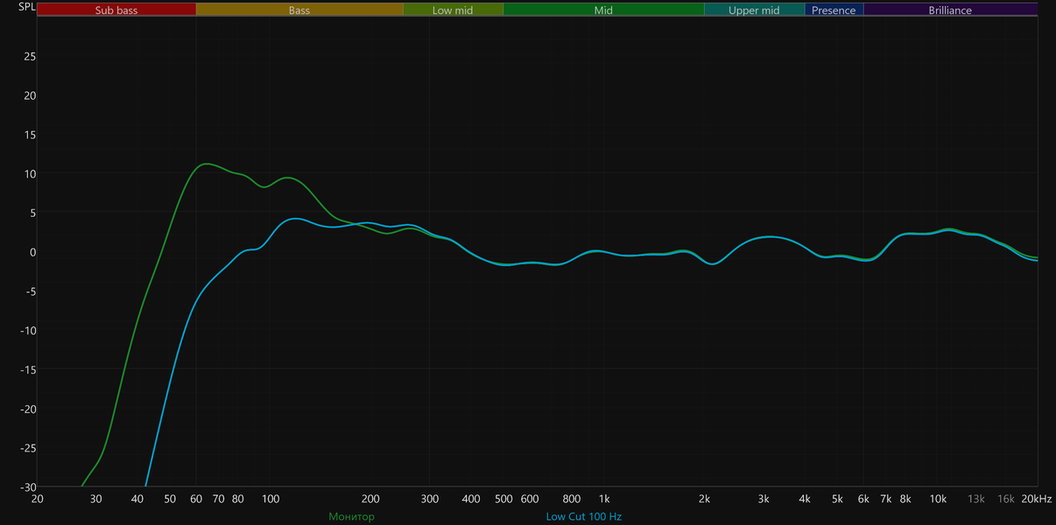Select the Sub bass frequency band
This screenshot has width=1056, height=525.
point(116,10)
